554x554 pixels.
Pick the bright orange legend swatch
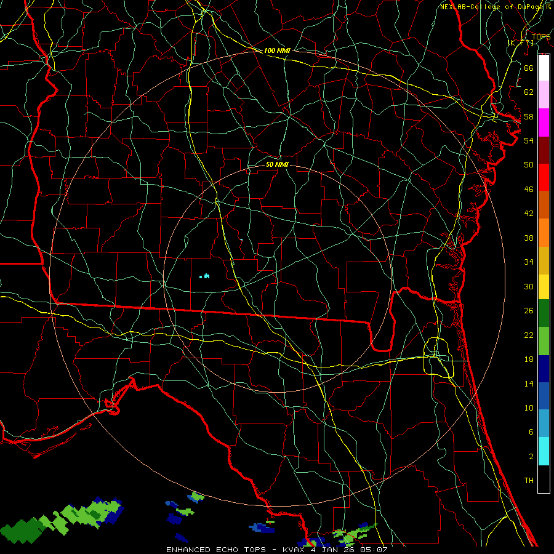tap(544, 233)
